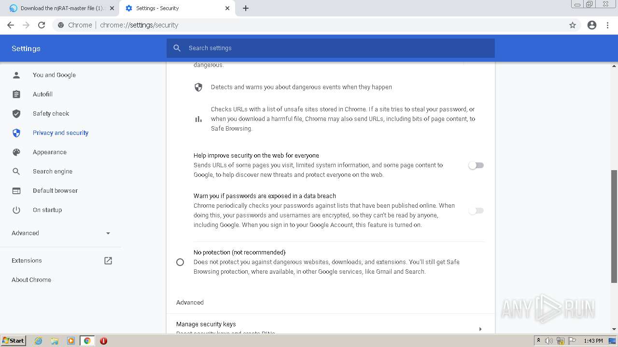This screenshot has width=618, height=347.
Task: Open the media player taskbar icon
Action: click(71, 341)
